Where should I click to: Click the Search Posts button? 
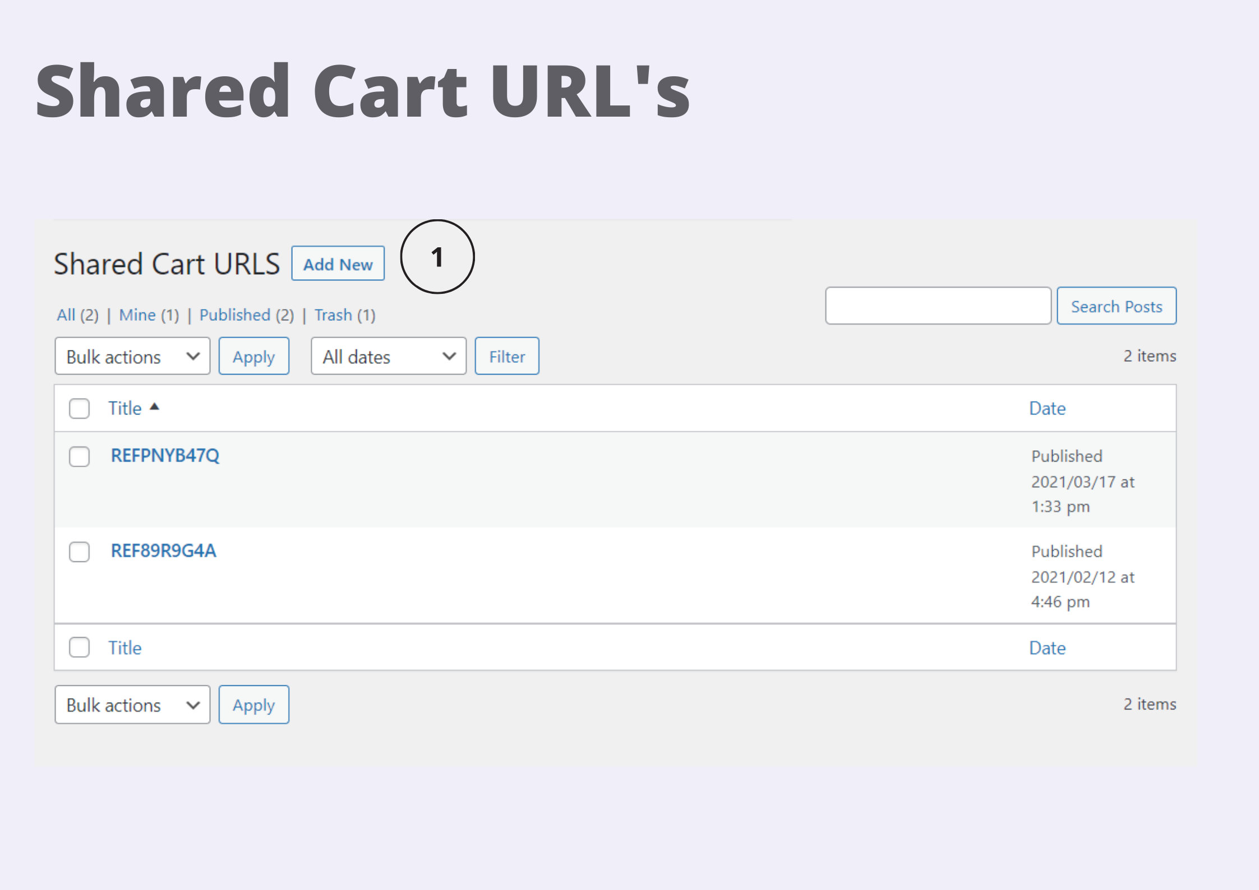point(1116,306)
